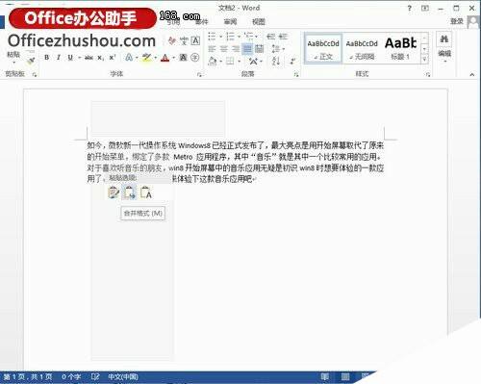Open the Paragraph dialog launcher
This screenshot has width=481, height=384.
[296, 74]
